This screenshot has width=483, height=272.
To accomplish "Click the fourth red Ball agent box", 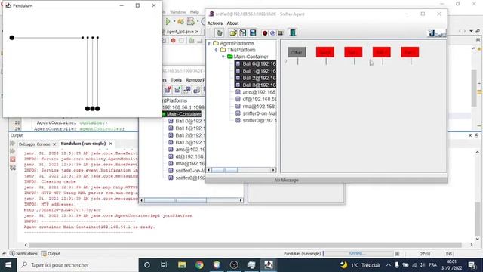I will point(410,52).
